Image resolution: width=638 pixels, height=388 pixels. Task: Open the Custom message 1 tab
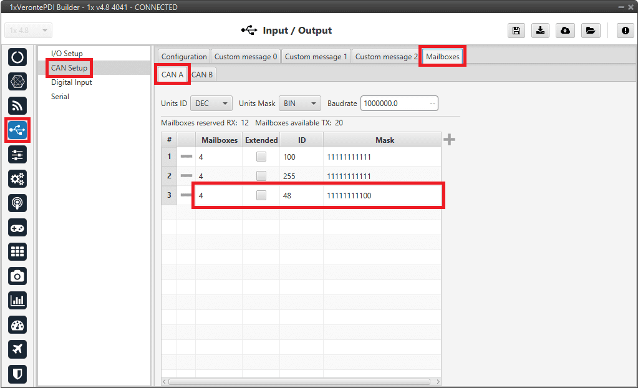pos(316,57)
